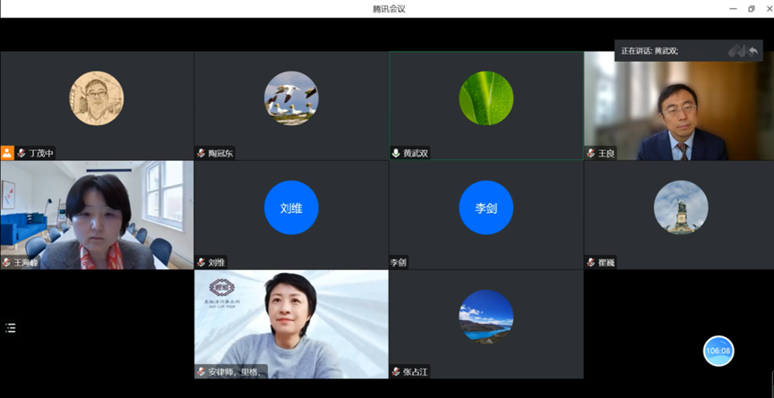Click the active microphone icon next to 黄武双

396,153
